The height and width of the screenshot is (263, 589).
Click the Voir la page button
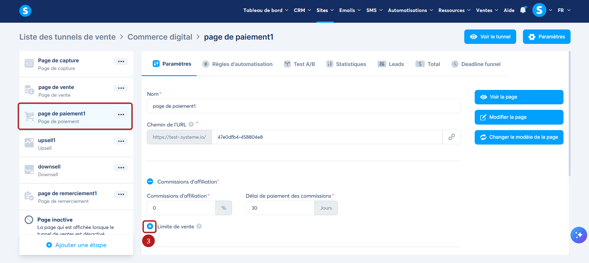click(x=519, y=97)
